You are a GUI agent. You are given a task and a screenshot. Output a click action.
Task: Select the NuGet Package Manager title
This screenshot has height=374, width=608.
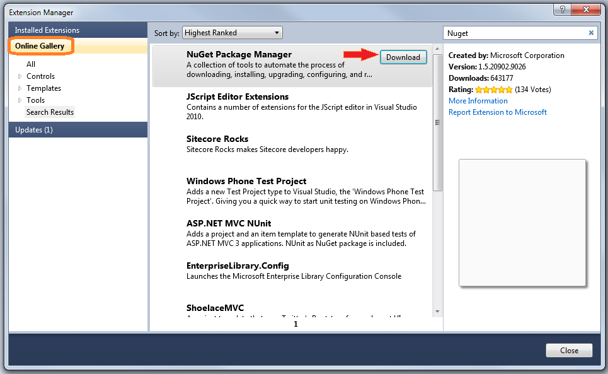[x=239, y=54]
